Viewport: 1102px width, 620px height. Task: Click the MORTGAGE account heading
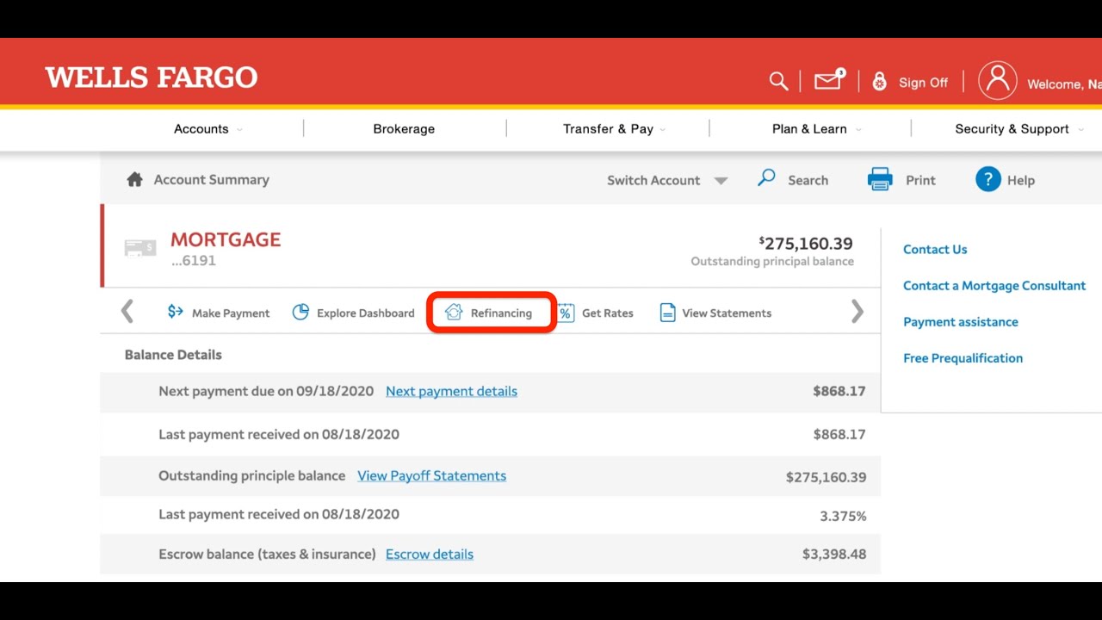(x=226, y=239)
